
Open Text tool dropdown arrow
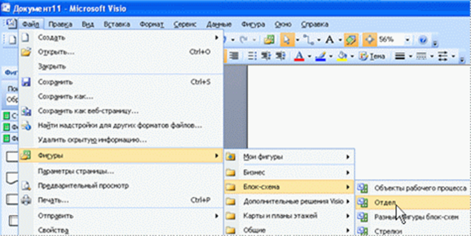[340, 40]
